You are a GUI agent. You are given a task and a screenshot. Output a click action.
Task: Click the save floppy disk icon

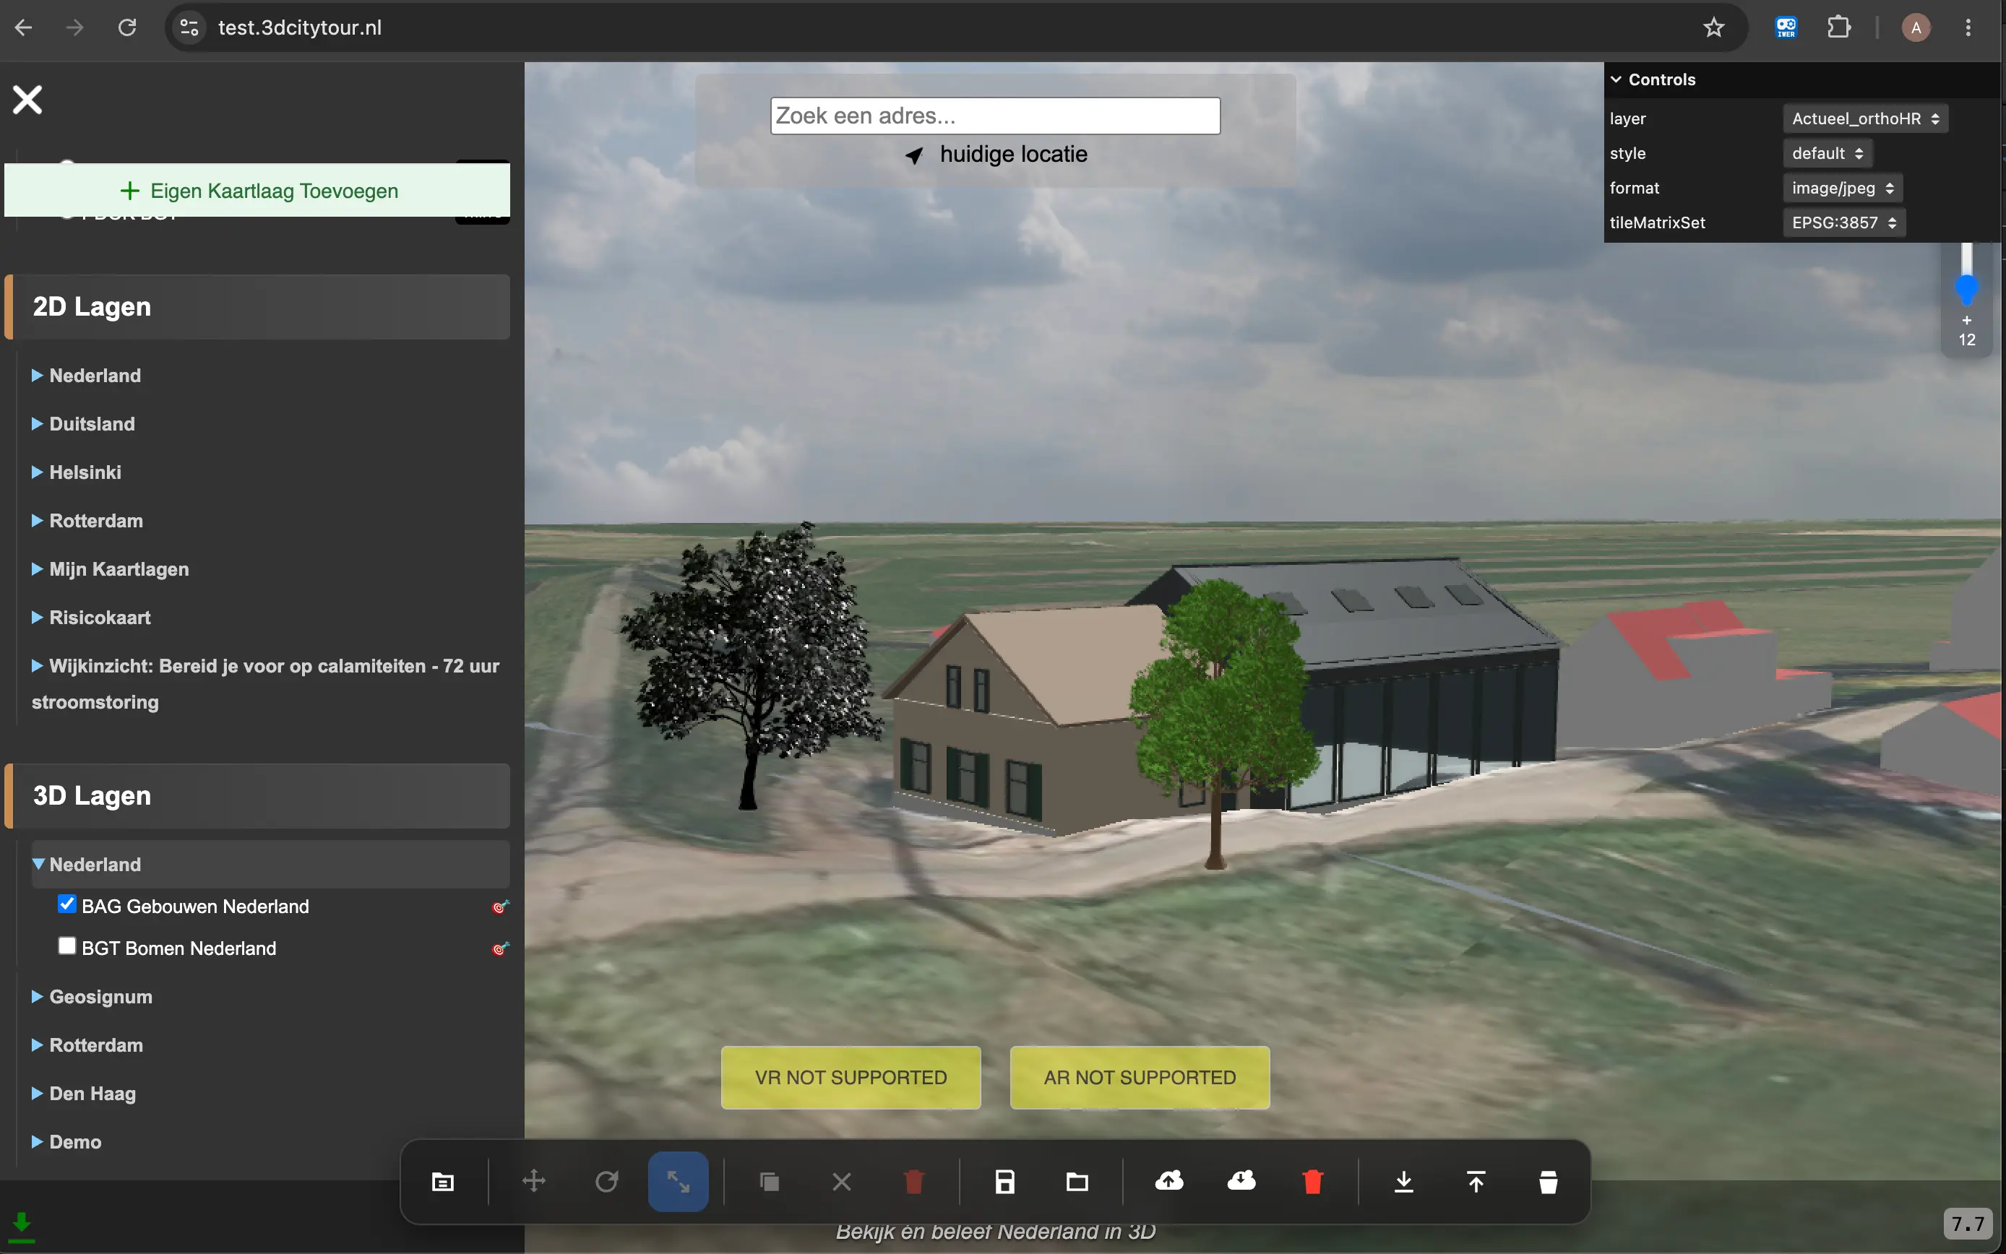click(1004, 1181)
